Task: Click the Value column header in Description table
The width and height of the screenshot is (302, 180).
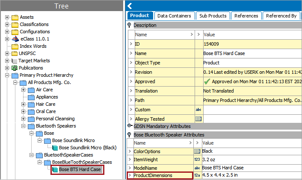Action: click(252, 35)
